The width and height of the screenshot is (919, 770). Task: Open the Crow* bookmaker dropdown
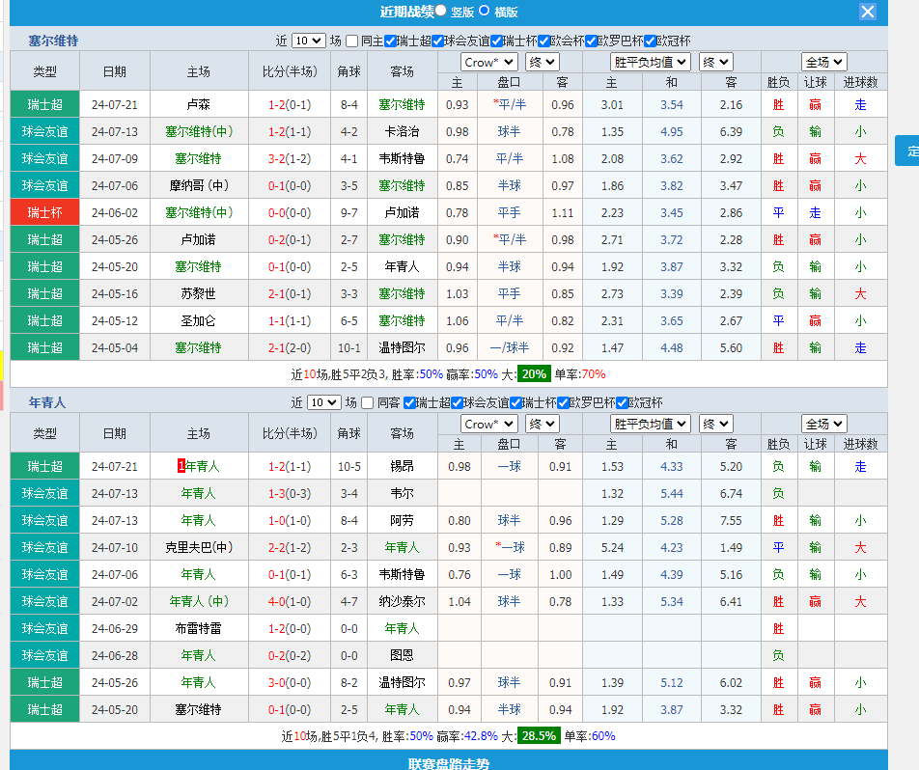[487, 60]
